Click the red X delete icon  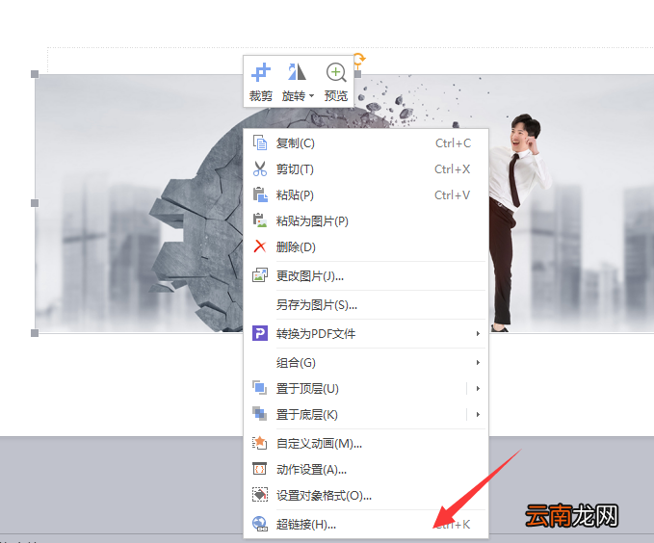click(x=260, y=246)
